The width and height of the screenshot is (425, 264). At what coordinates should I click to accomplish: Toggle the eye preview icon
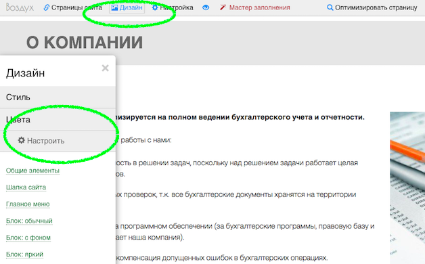pyautogui.click(x=206, y=7)
